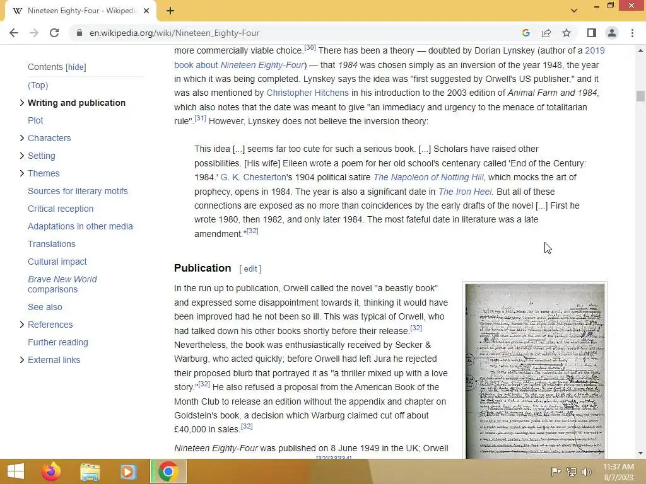Open the G. K. Chesterton link

pos(253,177)
